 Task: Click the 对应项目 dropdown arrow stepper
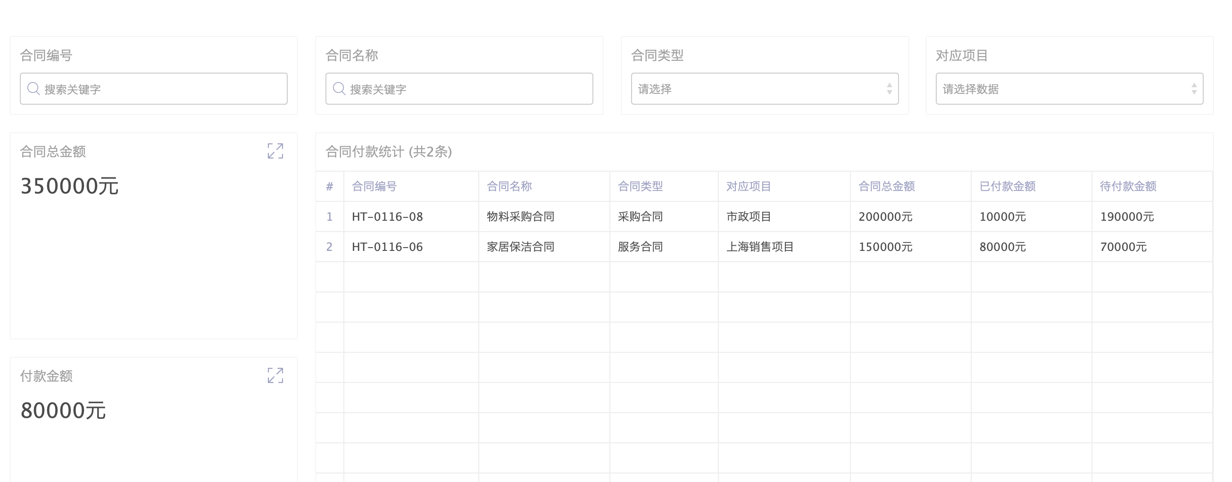[1194, 89]
